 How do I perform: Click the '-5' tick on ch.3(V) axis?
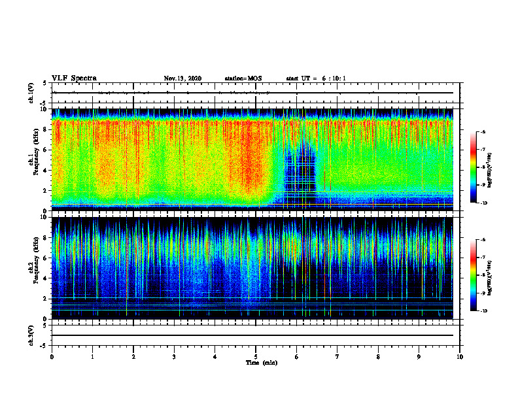click(44, 346)
